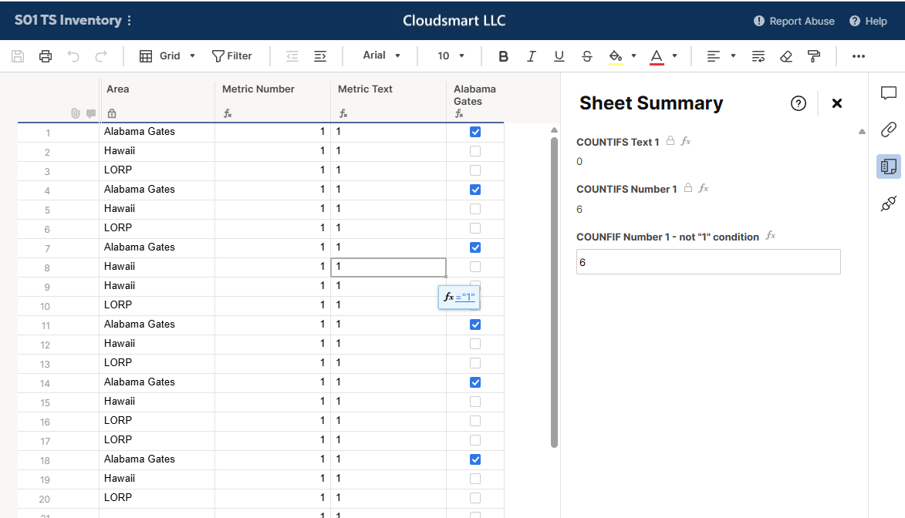Open the more toolbar options ellipsis
905x518 pixels.
click(x=858, y=56)
